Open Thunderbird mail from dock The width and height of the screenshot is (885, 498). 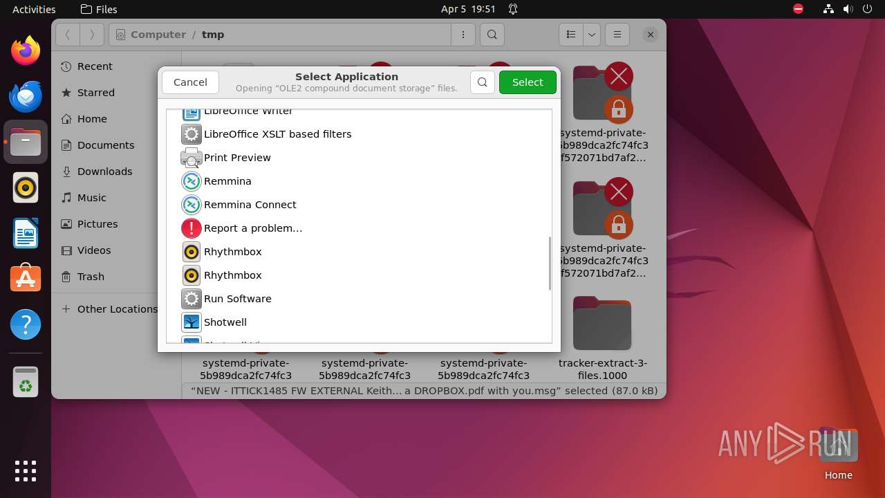26,96
